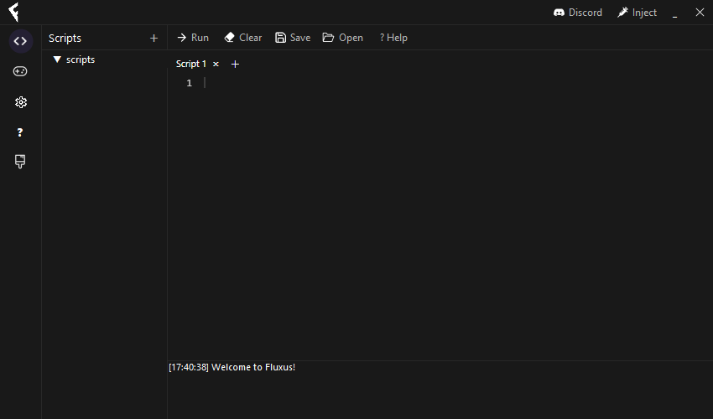Click the Help toolbar button
This screenshot has width=713, height=419.
[393, 38]
